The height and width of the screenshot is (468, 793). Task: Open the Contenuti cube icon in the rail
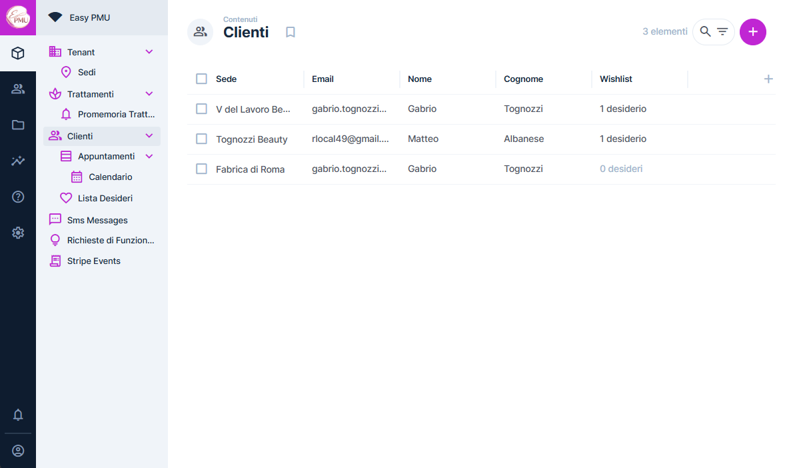[18, 53]
